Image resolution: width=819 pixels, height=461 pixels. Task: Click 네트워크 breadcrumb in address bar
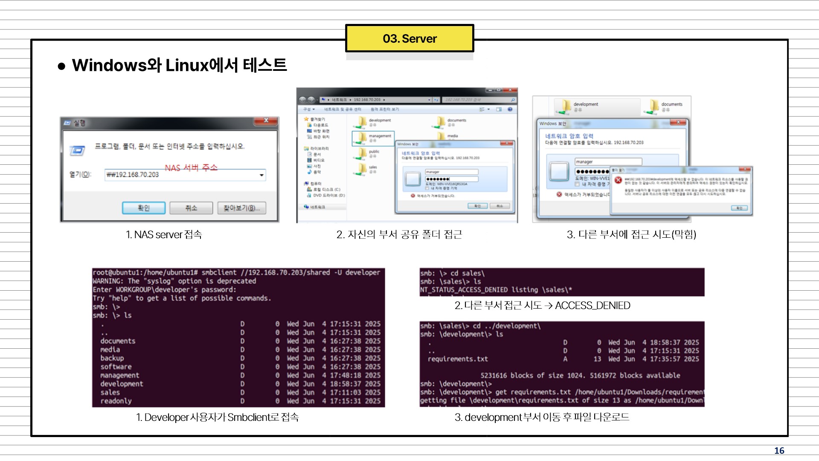(x=339, y=100)
